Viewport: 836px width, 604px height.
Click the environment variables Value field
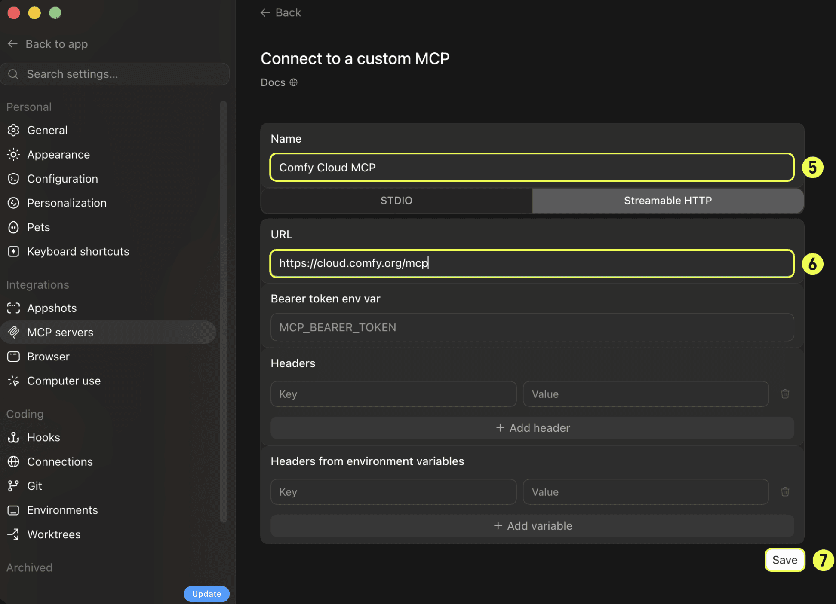pos(646,492)
